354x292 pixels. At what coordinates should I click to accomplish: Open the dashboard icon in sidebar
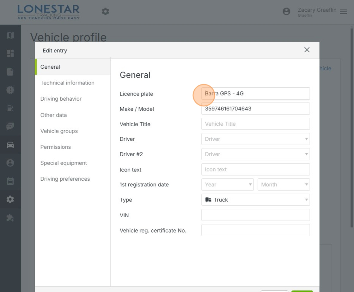click(x=10, y=53)
